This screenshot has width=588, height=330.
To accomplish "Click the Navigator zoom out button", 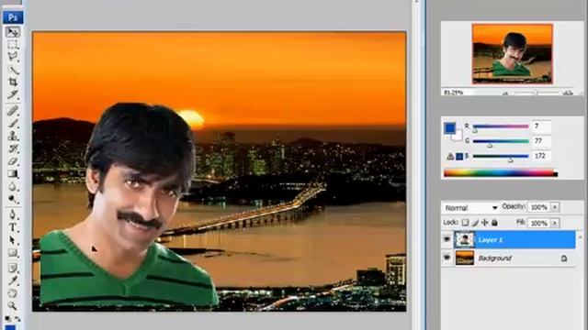I will [505, 93].
